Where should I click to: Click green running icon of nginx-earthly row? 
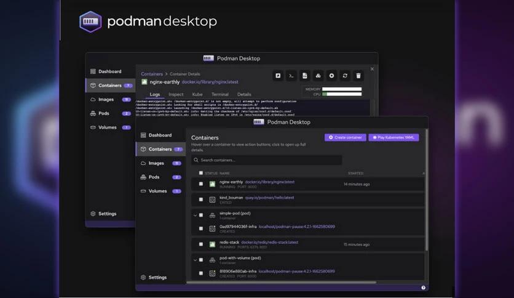(x=212, y=184)
